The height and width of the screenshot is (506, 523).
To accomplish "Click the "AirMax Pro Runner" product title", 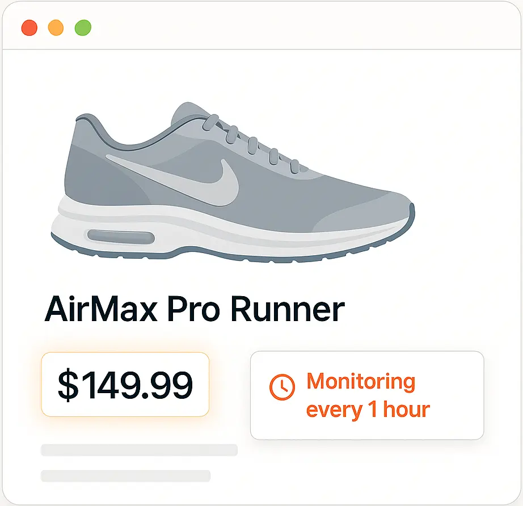I will 195,309.
